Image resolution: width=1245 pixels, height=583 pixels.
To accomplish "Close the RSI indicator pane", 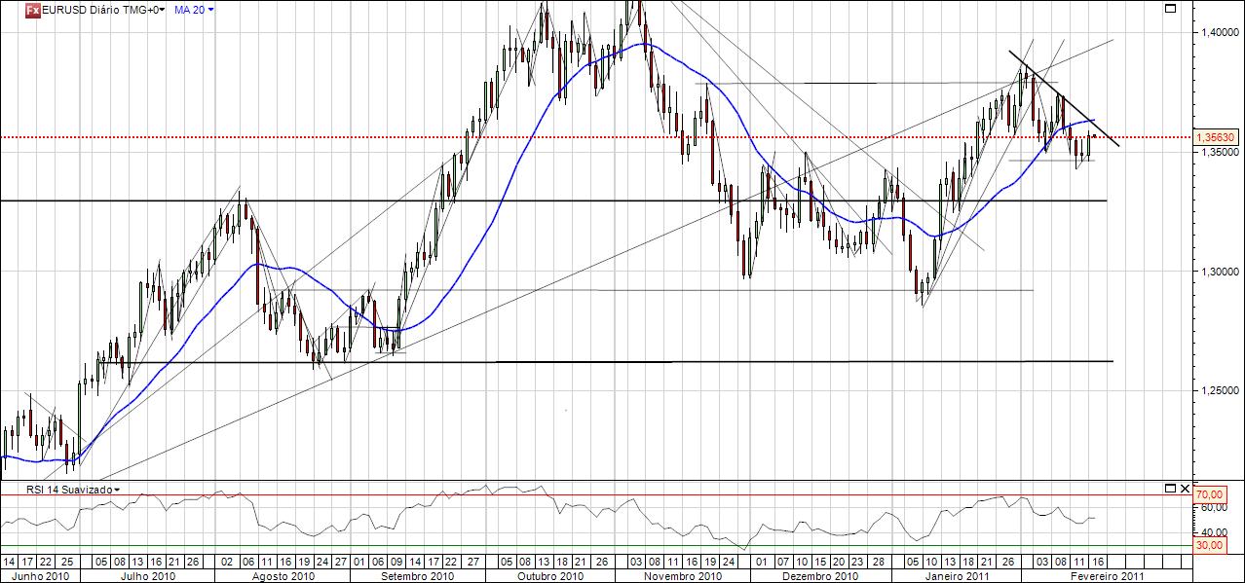I will click(x=1185, y=487).
